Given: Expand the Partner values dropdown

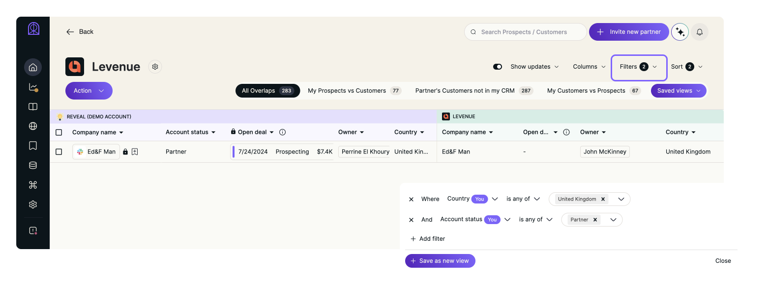Looking at the screenshot, I should [x=613, y=220].
